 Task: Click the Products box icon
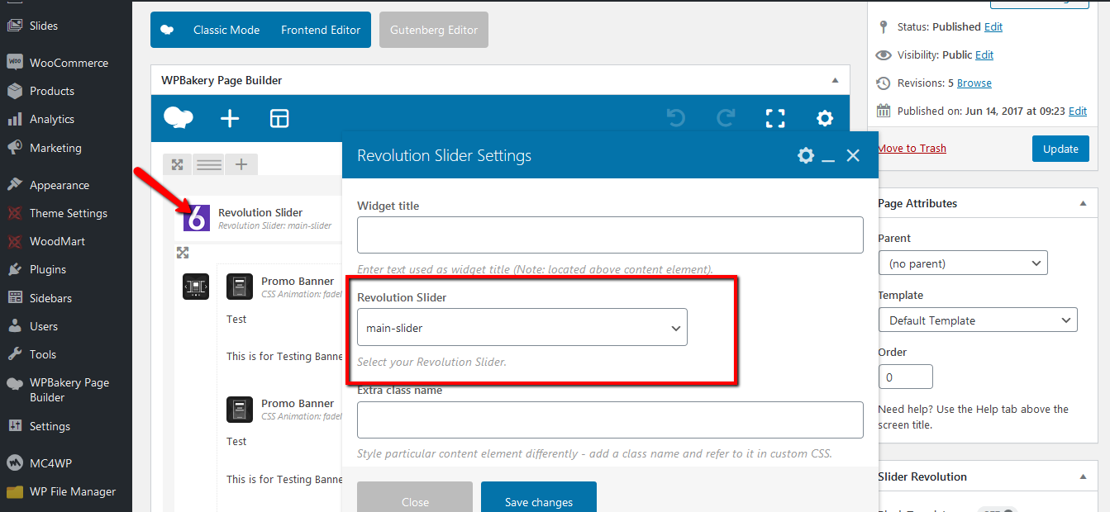point(14,91)
